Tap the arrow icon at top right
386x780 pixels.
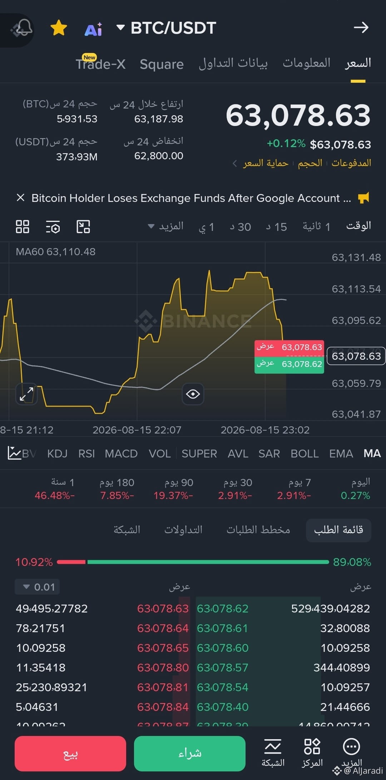[x=361, y=28]
